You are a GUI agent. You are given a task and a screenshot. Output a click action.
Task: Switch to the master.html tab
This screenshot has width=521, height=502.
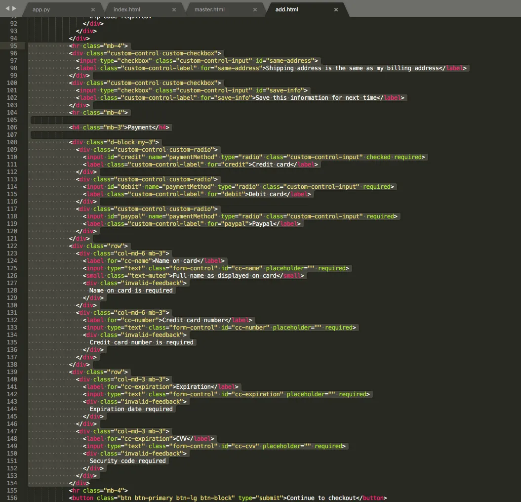209,10
